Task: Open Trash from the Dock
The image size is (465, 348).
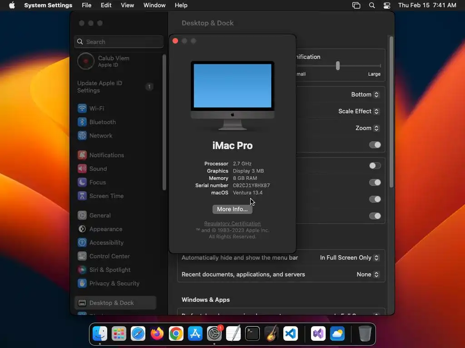Action: pos(365,333)
